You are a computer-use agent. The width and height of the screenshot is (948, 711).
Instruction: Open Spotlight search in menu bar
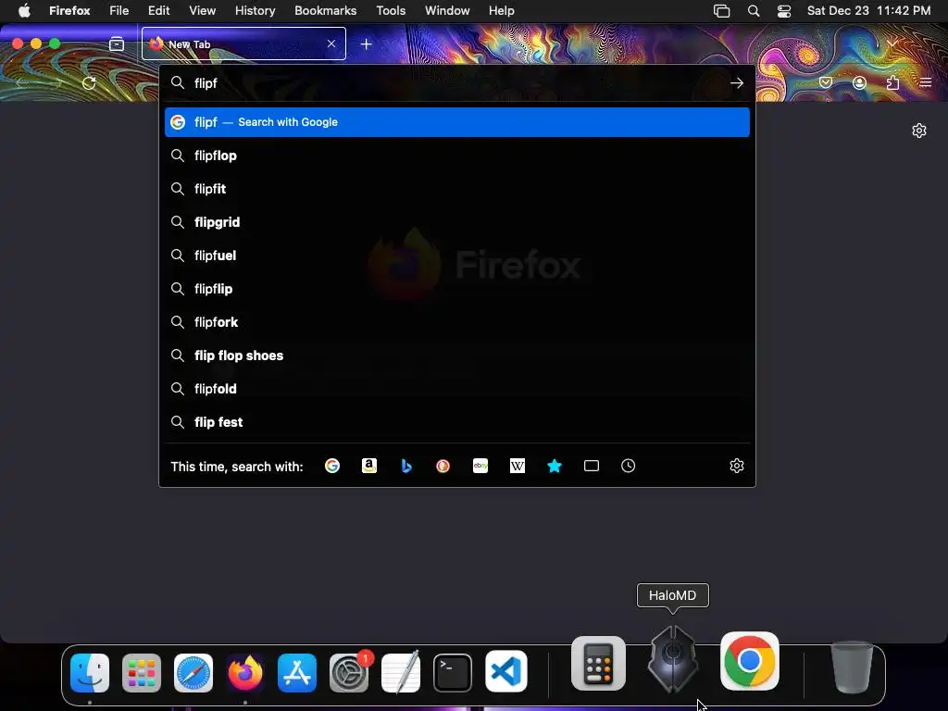tap(754, 11)
